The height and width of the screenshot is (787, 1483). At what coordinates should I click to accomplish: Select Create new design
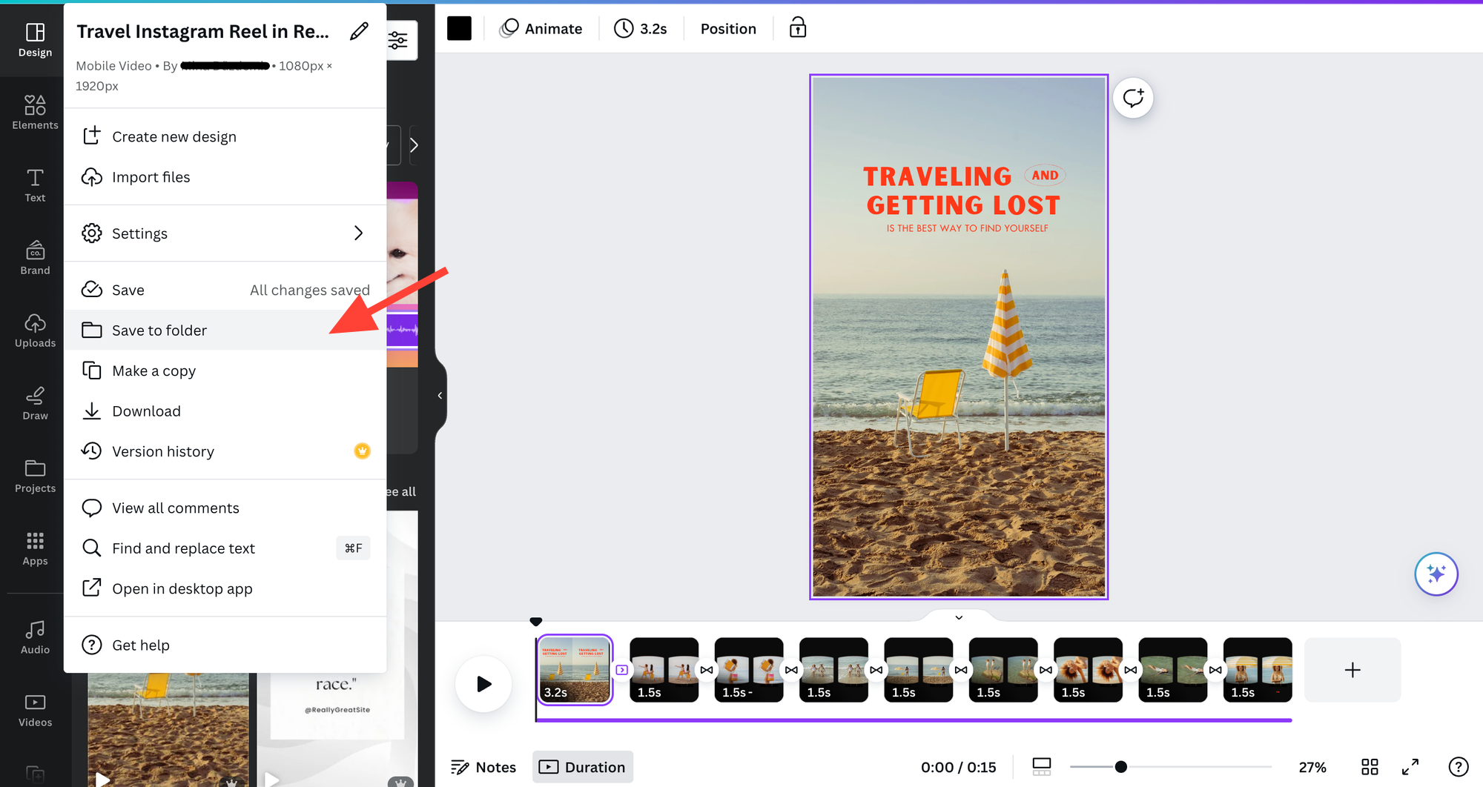click(225, 136)
